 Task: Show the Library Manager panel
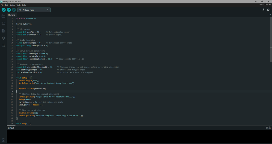tap(3, 31)
